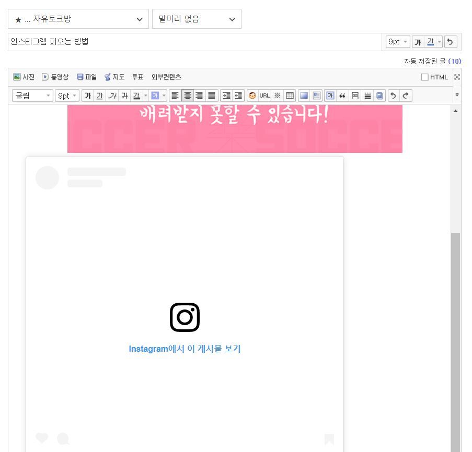
Task: Click the post title input field
Action: pos(195,42)
